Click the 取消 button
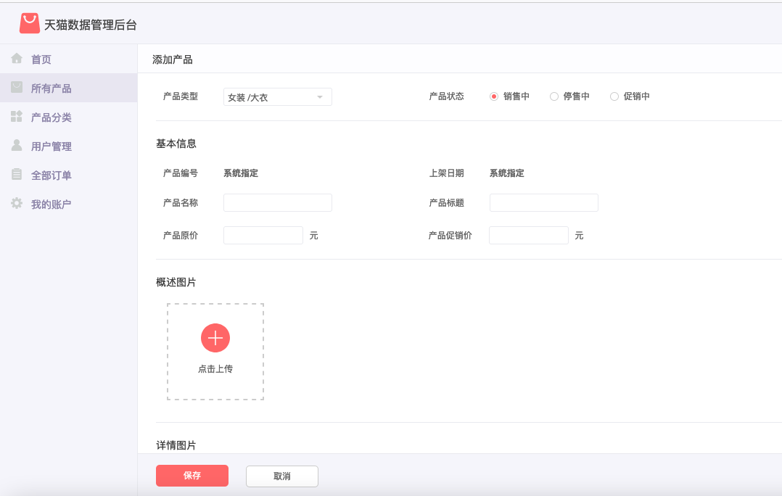 [x=281, y=476]
